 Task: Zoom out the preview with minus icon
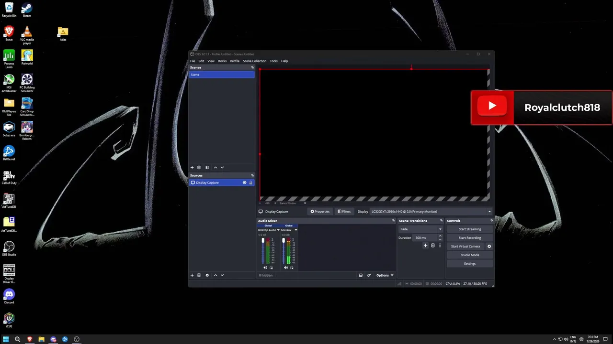pos(260,203)
